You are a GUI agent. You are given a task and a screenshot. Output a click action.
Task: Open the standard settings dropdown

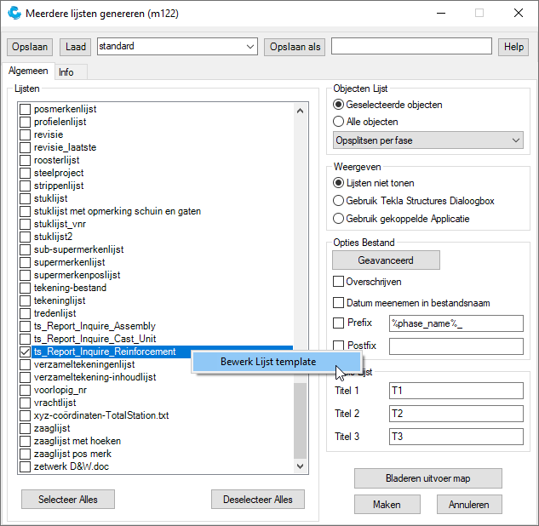pyautogui.click(x=177, y=46)
